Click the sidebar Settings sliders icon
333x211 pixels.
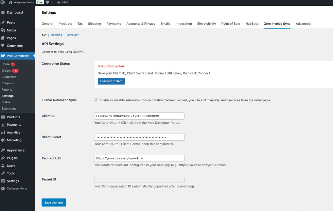3,181
